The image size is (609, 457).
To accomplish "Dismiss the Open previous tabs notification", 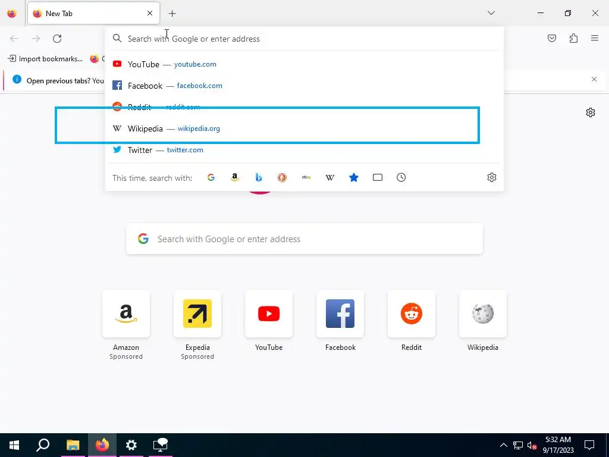I will pyautogui.click(x=594, y=79).
